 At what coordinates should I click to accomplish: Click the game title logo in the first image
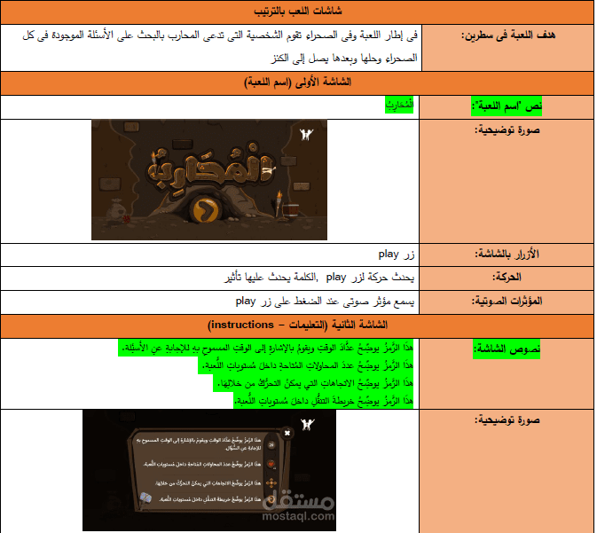pyautogui.click(x=211, y=170)
